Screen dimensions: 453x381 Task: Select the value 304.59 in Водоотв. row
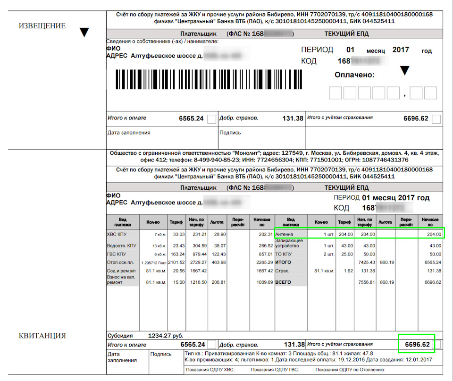[200, 246]
